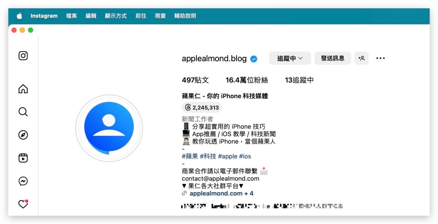Click the suggested users add-person icon
The height and width of the screenshot is (224, 438).
[x=361, y=58]
